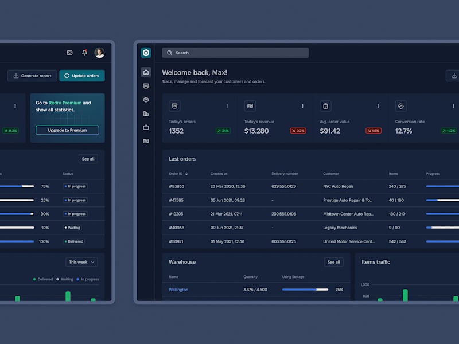Open the This week dropdown

[81, 262]
